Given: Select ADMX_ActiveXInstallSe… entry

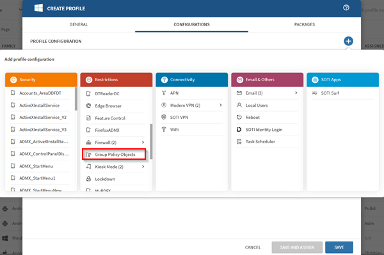Looking at the screenshot, I should pyautogui.click(x=40, y=141).
